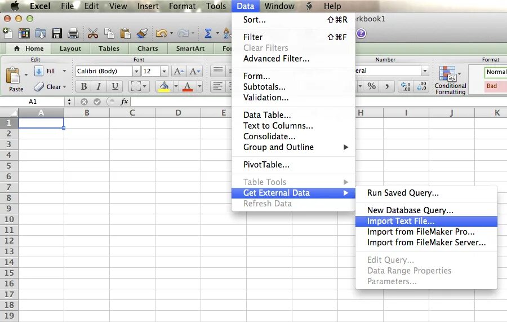Viewport: 507px width, 322px height.
Task: Click the standard toolbar Paste clipboard icon
Action: tap(125, 33)
